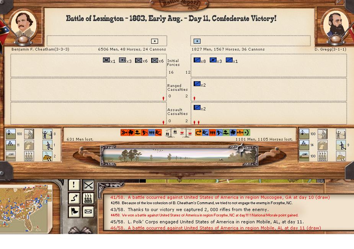
Task: Select message 43/58 about captured rifles
Action: pyautogui.click(x=198, y=210)
